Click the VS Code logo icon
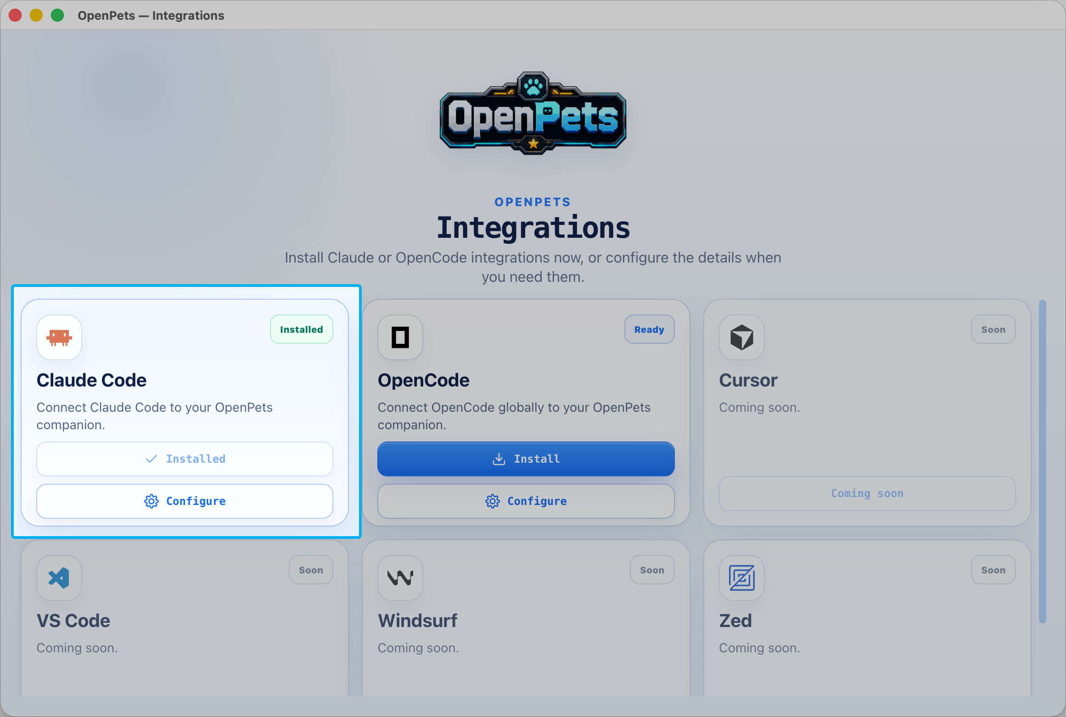Image resolution: width=1066 pixels, height=717 pixels. click(59, 578)
